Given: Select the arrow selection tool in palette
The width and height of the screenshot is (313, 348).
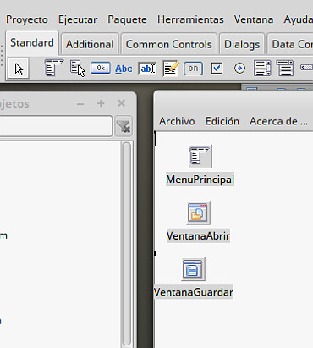Looking at the screenshot, I should click(19, 69).
